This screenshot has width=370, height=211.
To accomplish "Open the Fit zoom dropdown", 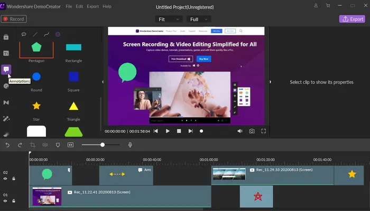I will point(169,20).
